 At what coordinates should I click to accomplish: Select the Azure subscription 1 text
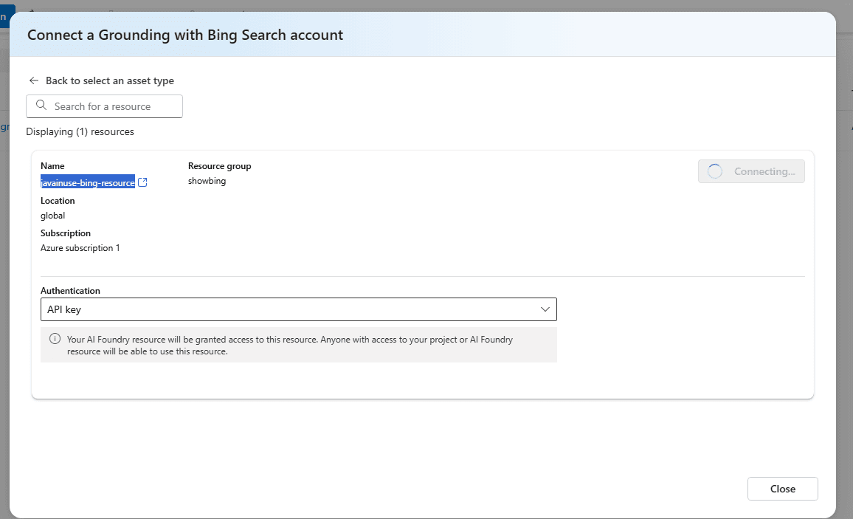(x=80, y=247)
